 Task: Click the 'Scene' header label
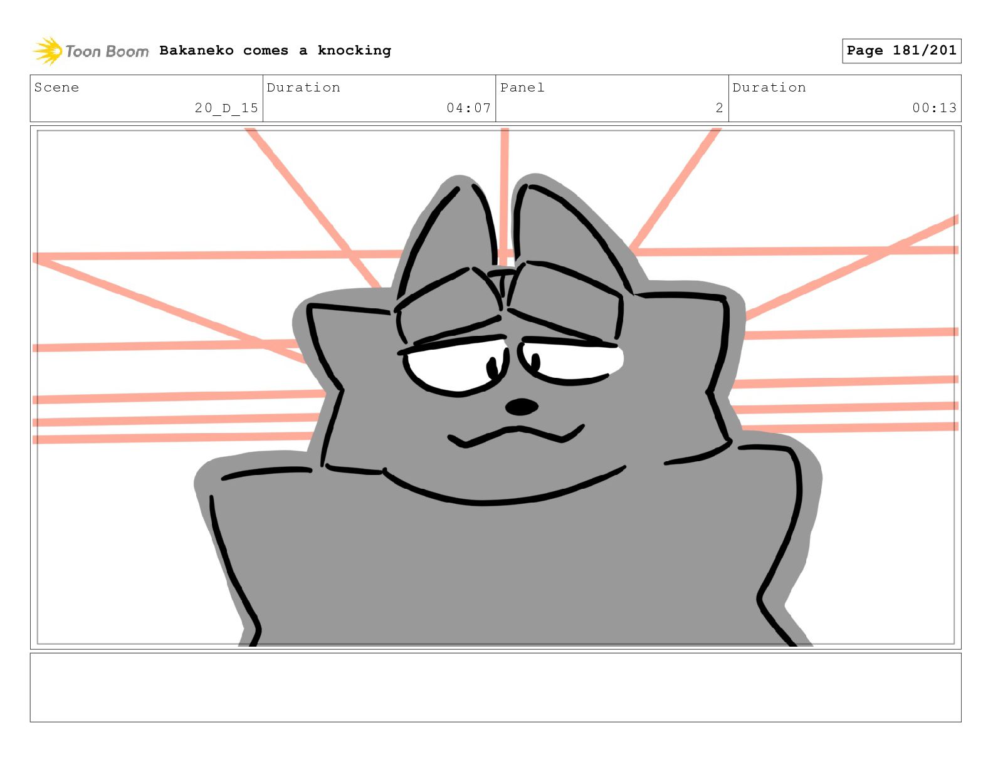[x=57, y=87]
